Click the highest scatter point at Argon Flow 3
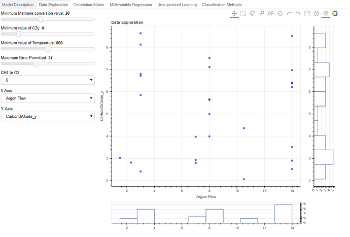Screen dimensions: 350x237 141,33
